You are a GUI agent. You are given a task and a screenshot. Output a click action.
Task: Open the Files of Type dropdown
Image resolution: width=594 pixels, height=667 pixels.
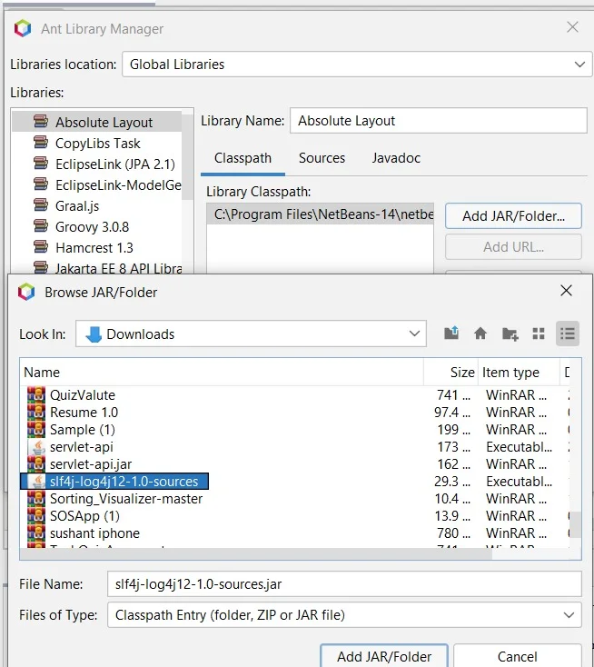click(344, 614)
